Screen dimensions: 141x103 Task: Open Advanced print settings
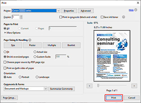coord(86,11)
